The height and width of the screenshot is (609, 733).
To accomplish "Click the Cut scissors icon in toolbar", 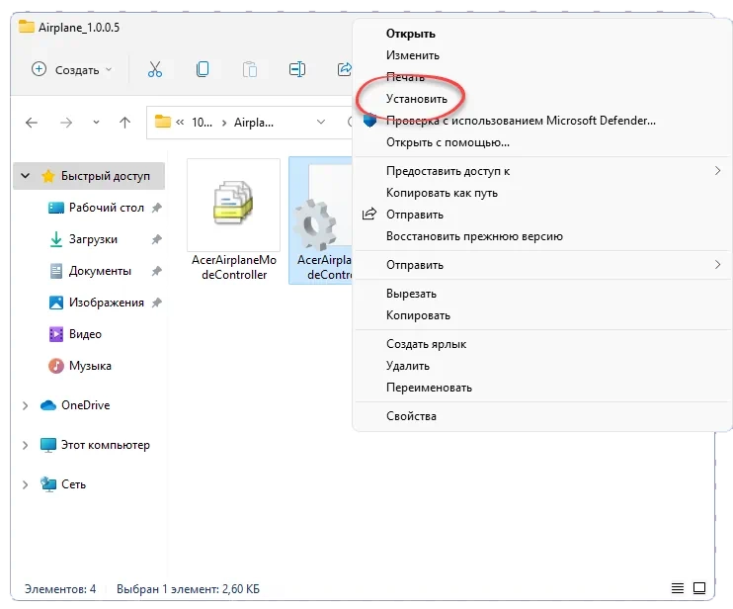I will (x=155, y=69).
